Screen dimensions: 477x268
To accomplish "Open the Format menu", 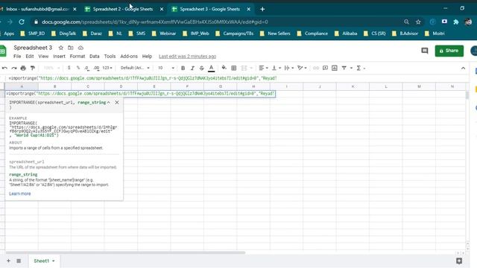I will pyautogui.click(x=78, y=57).
